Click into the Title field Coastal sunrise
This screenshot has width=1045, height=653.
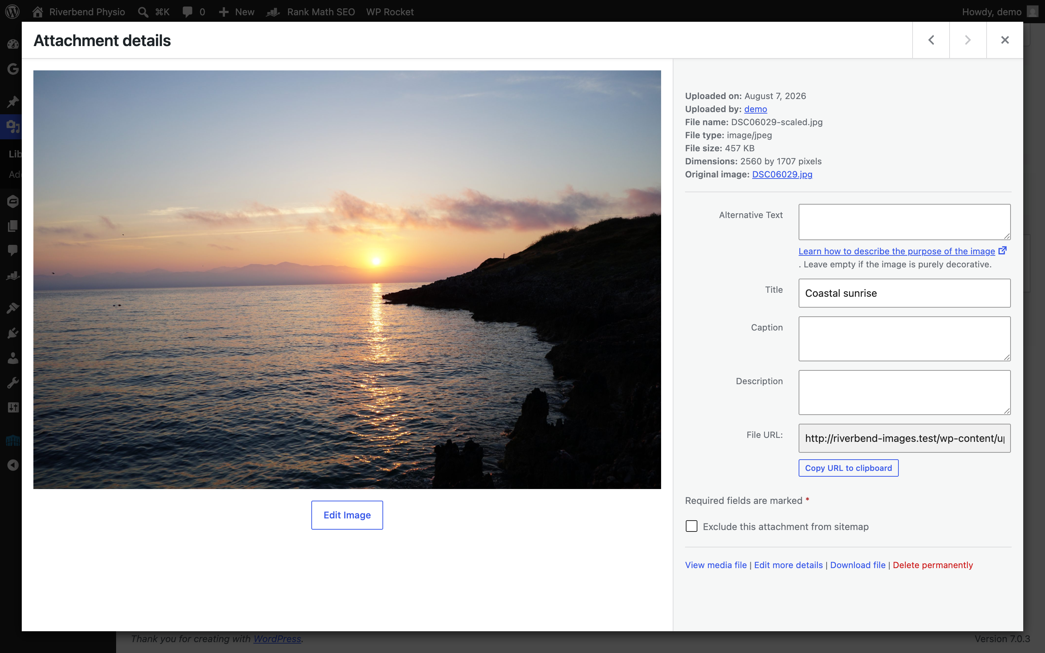904,293
